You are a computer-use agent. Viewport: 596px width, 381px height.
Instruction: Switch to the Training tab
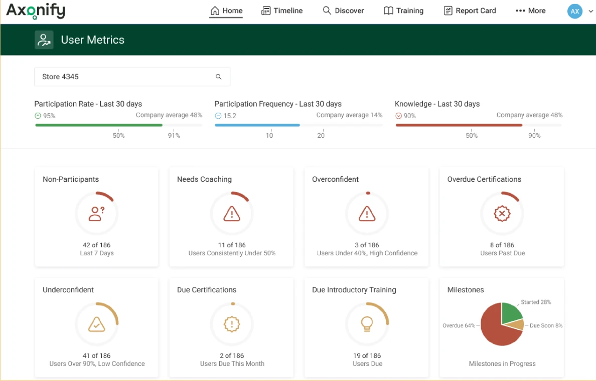404,11
